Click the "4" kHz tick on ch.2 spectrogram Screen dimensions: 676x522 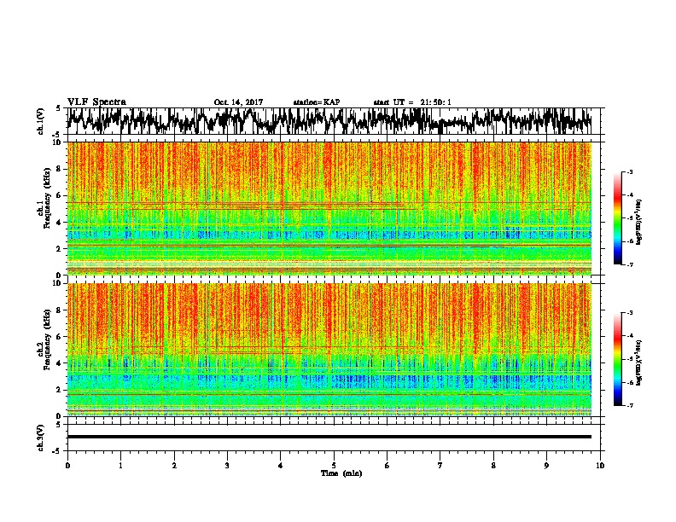coord(60,363)
